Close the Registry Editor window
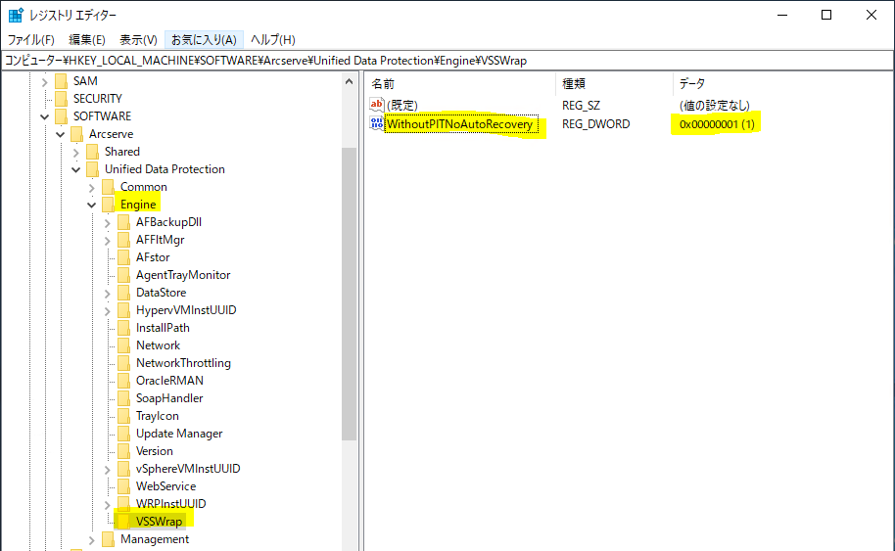This screenshot has height=551, width=895. pyautogui.click(x=871, y=15)
